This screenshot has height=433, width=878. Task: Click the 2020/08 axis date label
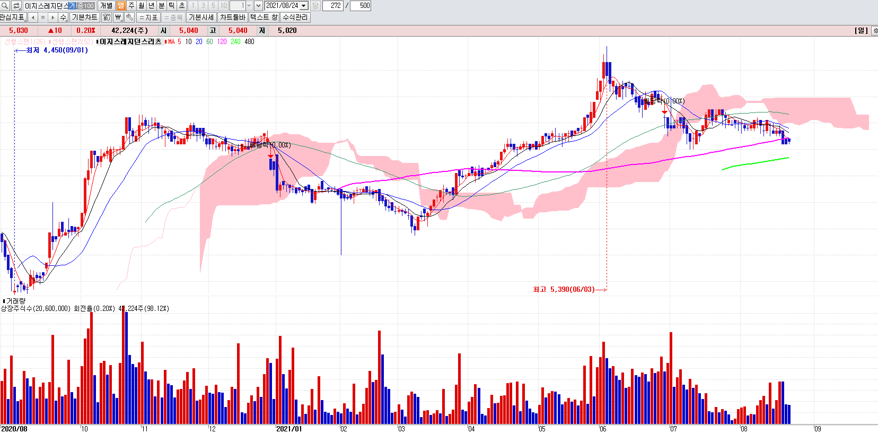click(14, 429)
